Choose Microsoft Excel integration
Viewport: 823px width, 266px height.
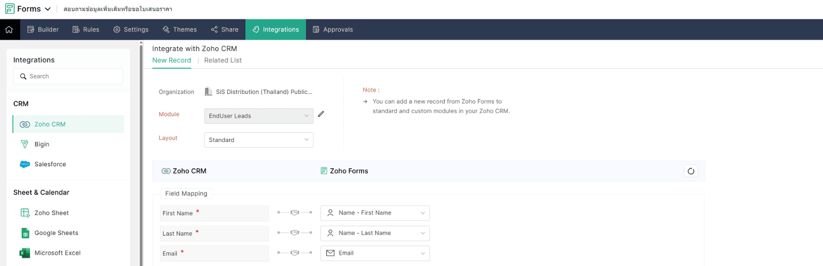click(57, 253)
